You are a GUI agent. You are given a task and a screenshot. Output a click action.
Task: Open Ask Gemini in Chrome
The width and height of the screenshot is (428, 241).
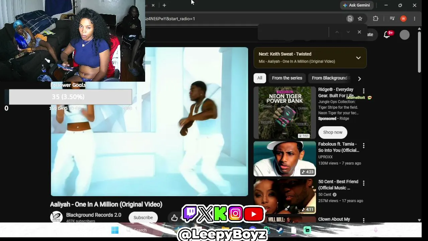pyautogui.click(x=356, y=5)
